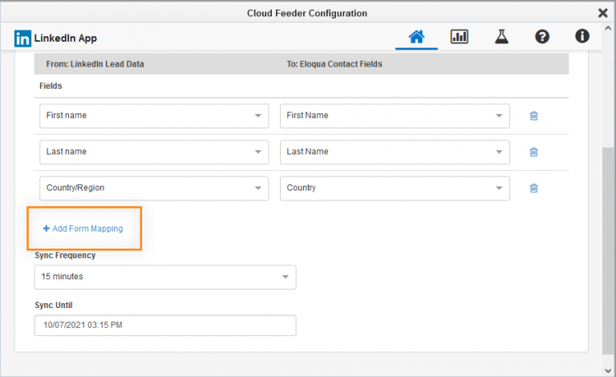Open the Eloqua Last Name dropdown
This screenshot has width=616, height=377.
coord(395,152)
